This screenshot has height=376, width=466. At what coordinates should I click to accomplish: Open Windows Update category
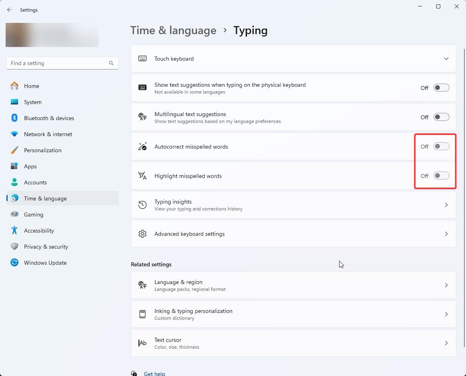(62, 262)
